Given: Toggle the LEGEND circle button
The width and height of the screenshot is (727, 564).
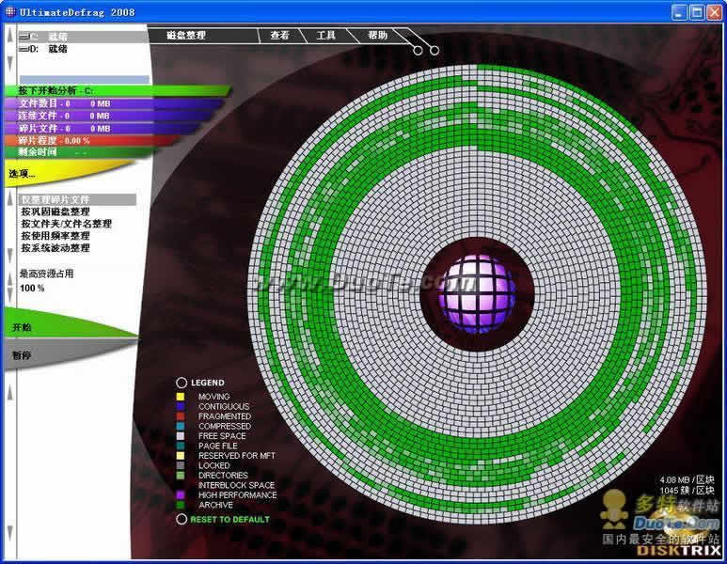Looking at the screenshot, I should coord(182,383).
